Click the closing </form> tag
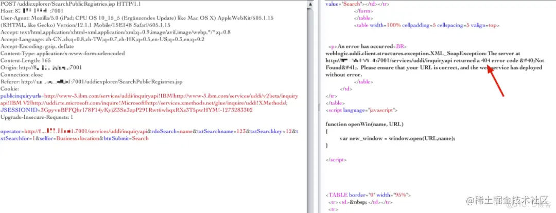Viewport: 556px width, 213px height. point(363,11)
